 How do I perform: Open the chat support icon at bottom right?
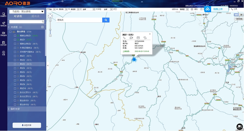tap(239, 126)
